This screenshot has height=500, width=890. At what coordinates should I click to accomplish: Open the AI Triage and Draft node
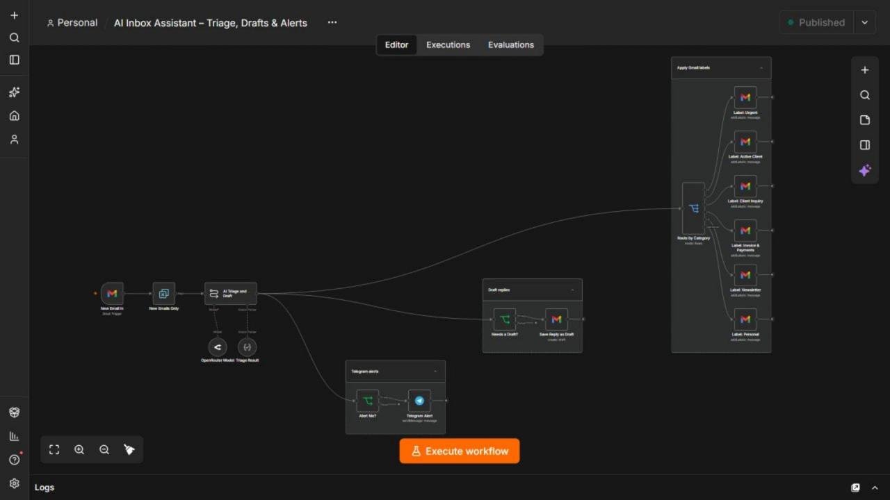point(231,293)
